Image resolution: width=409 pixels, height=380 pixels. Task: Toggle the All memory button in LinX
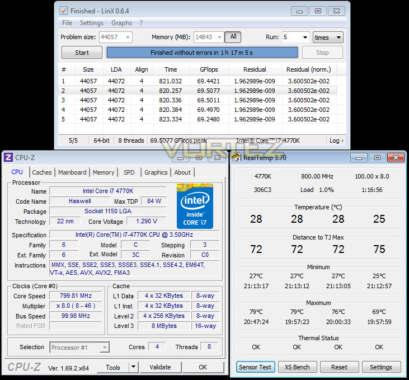point(233,37)
